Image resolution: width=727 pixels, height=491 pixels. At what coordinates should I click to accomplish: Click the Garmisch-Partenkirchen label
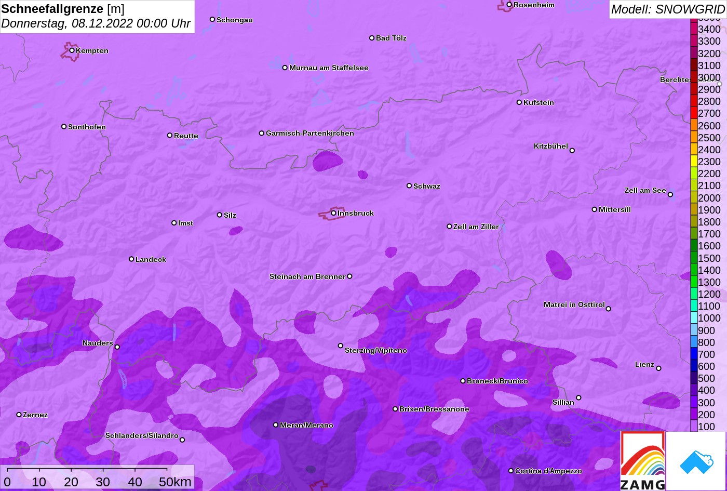(x=310, y=133)
